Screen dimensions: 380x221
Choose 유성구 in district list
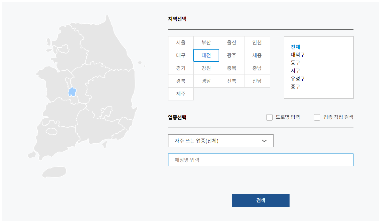point(298,79)
